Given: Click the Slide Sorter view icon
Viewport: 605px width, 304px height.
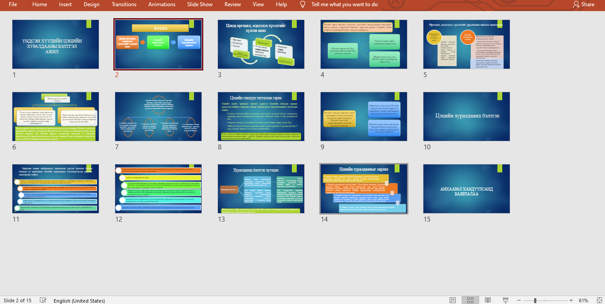Looking at the screenshot, I should point(470,300).
